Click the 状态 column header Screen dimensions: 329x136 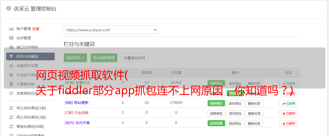(289, 73)
